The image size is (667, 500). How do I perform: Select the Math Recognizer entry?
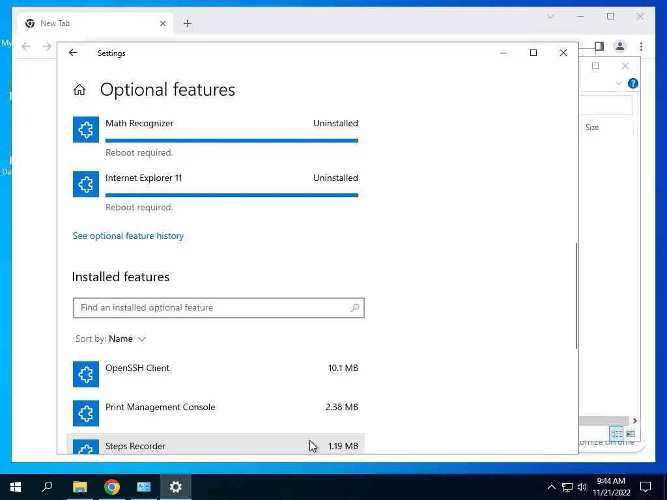pyautogui.click(x=216, y=137)
